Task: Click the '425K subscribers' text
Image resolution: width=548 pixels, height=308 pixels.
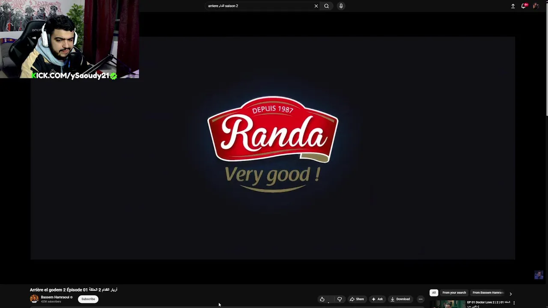Action: pos(51,302)
